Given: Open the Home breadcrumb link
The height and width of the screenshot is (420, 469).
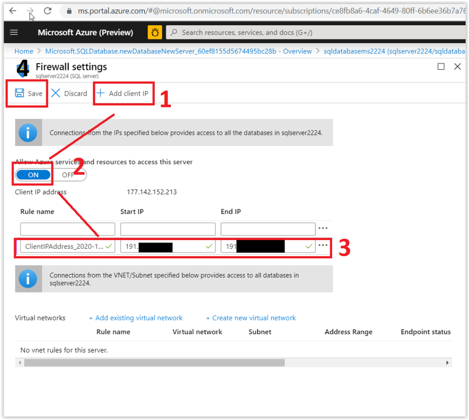Looking at the screenshot, I should 24,51.
